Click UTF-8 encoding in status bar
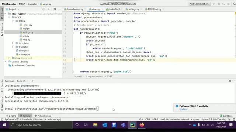Viewport: 236px width, 132px height. [155, 120]
